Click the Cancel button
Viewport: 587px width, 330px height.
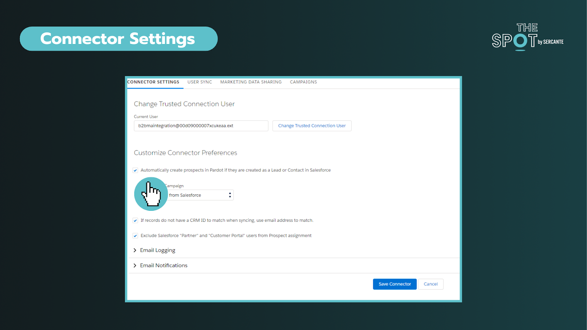(431, 284)
